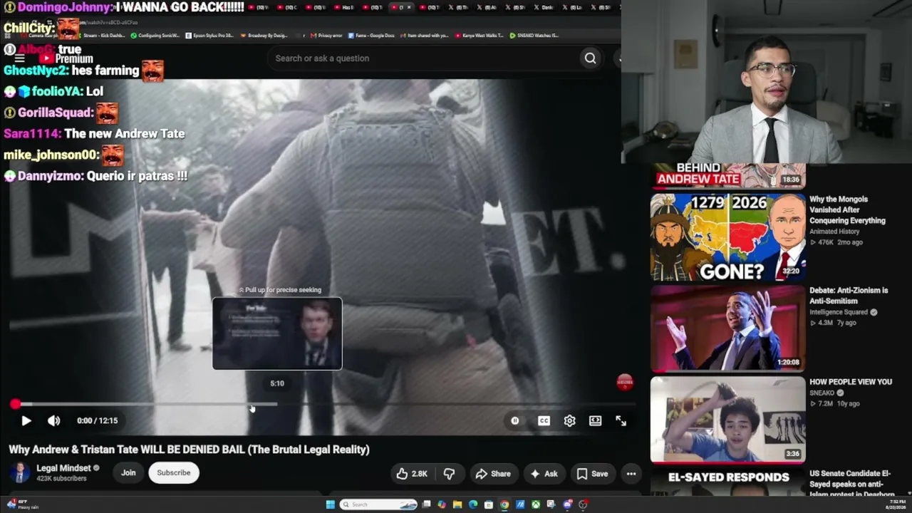Open the Legal Mindset channel avatar
912x513 pixels.
(20, 472)
